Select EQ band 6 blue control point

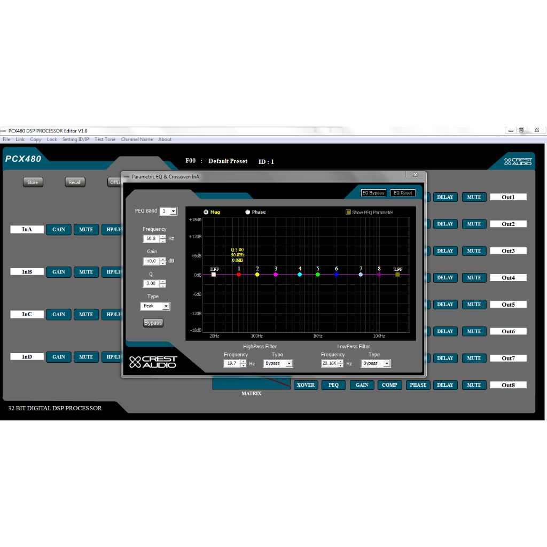pos(337,274)
